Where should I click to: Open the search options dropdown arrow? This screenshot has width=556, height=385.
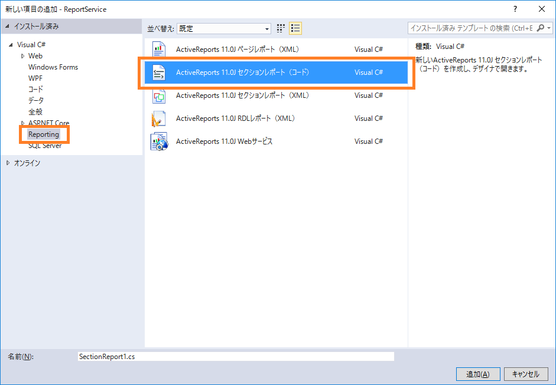[x=549, y=28]
